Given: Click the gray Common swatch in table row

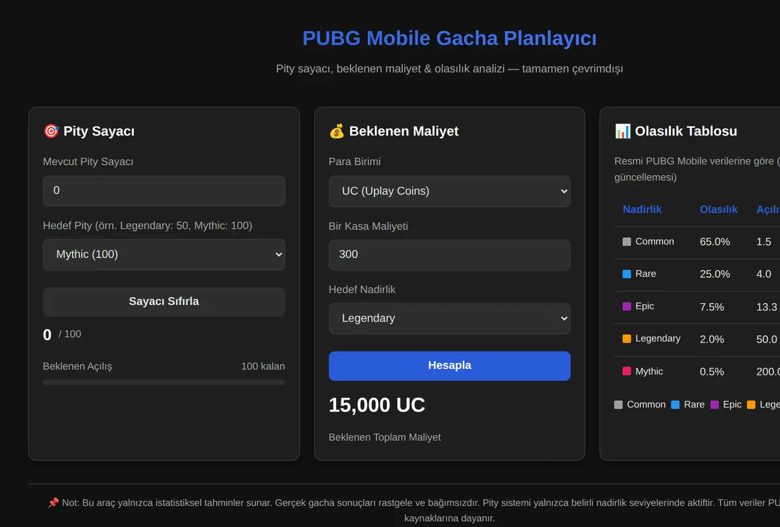Looking at the screenshot, I should [x=627, y=242].
